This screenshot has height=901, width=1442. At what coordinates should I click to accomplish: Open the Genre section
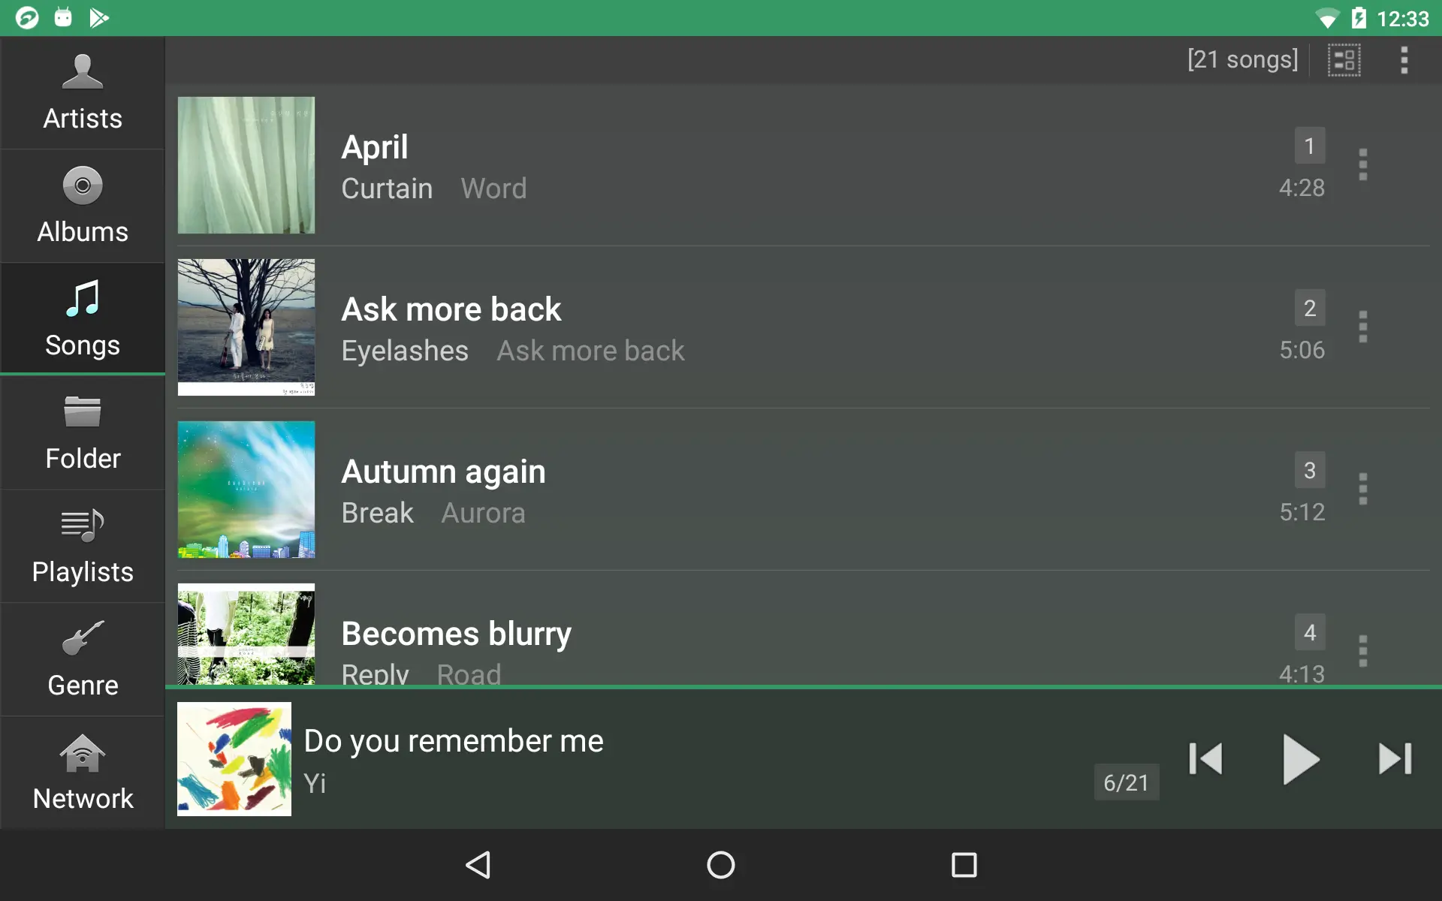(83, 660)
